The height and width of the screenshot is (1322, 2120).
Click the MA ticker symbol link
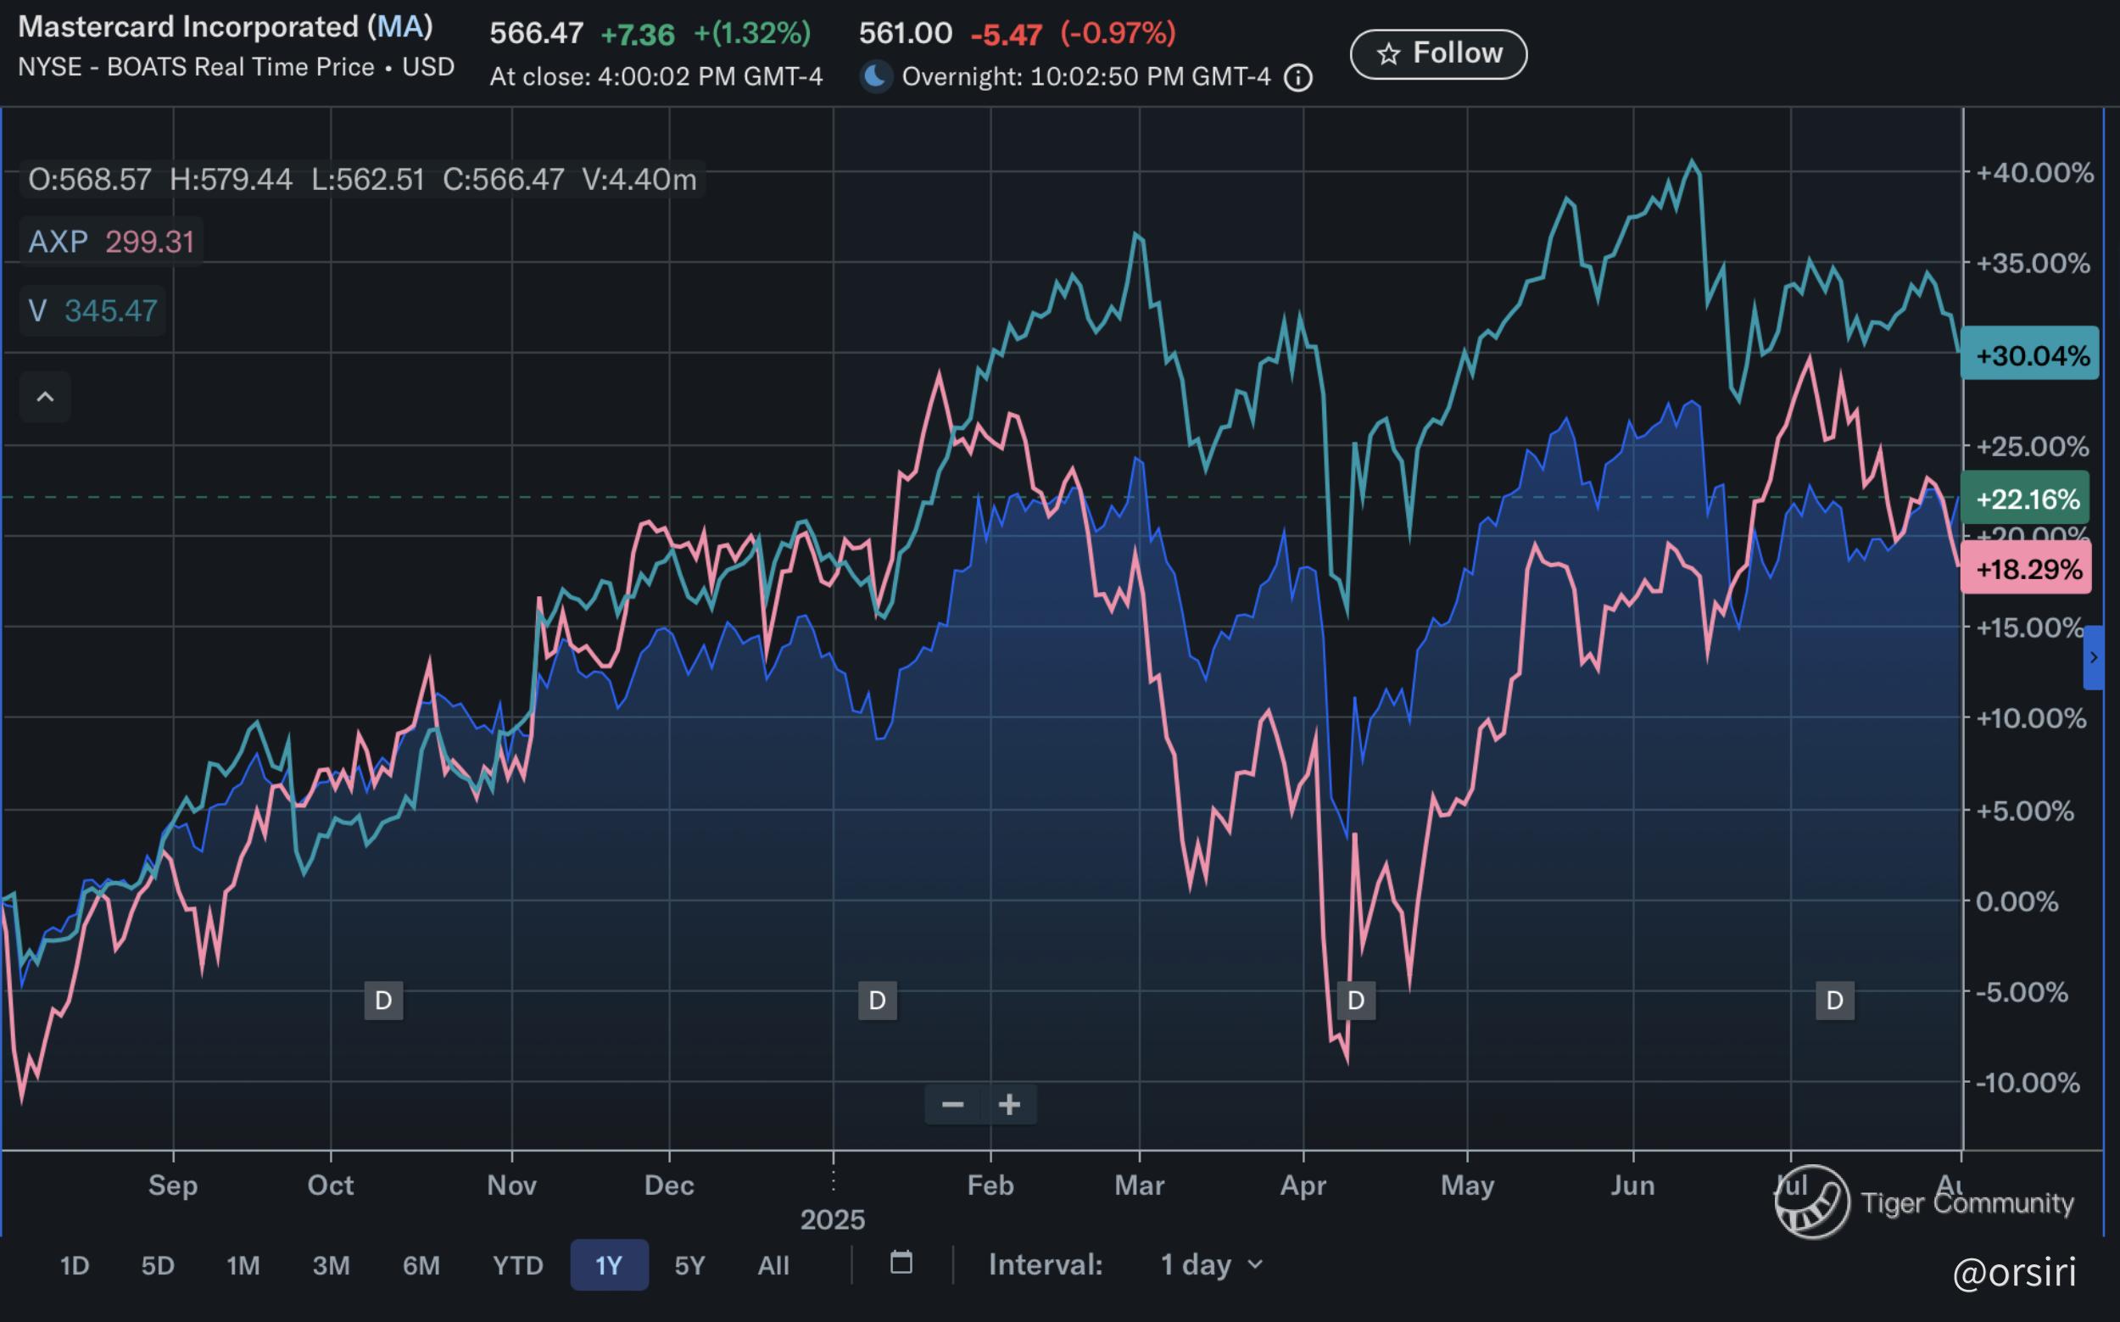[x=400, y=27]
